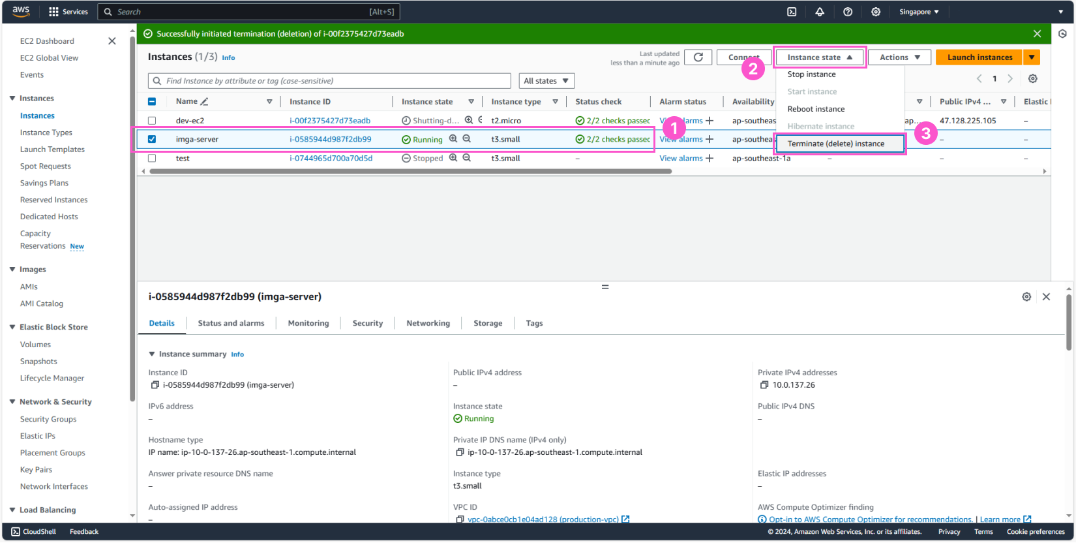
Task: Open top bar settings gear
Action: coord(876,12)
